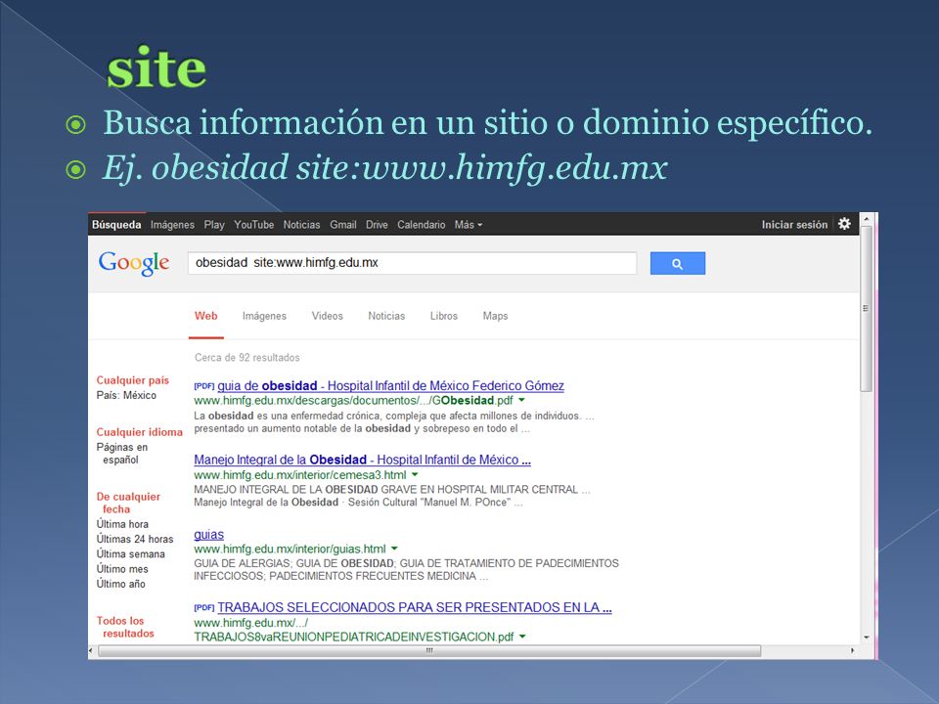Switch to the Noticias results tab
The image size is (939, 704).
[x=386, y=316]
